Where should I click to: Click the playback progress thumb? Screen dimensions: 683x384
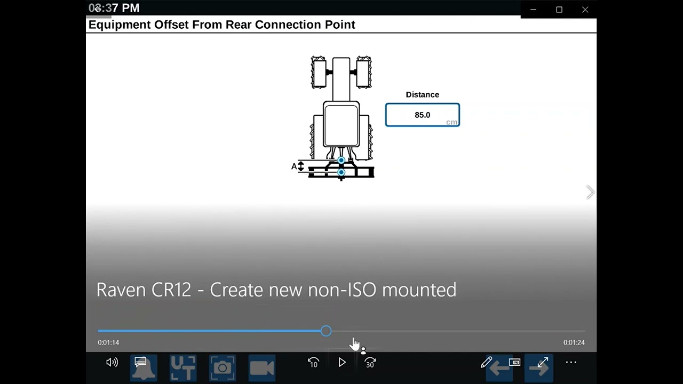[326, 331]
